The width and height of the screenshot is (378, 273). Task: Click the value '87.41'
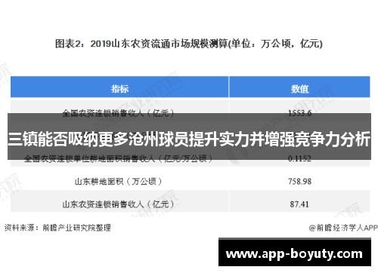(299, 204)
